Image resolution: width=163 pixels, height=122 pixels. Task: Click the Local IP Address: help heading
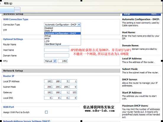tap(132, 58)
